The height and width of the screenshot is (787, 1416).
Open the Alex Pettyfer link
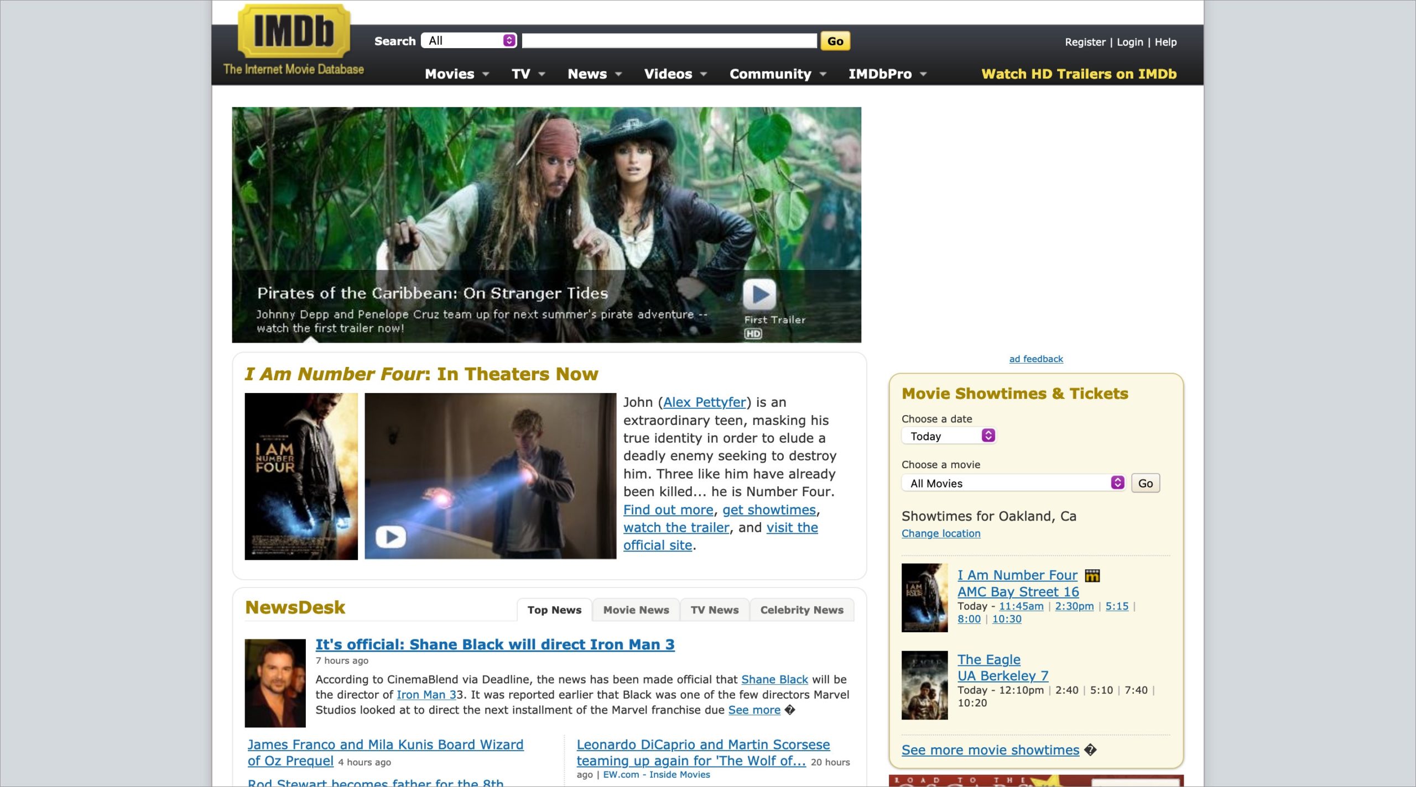pos(704,402)
